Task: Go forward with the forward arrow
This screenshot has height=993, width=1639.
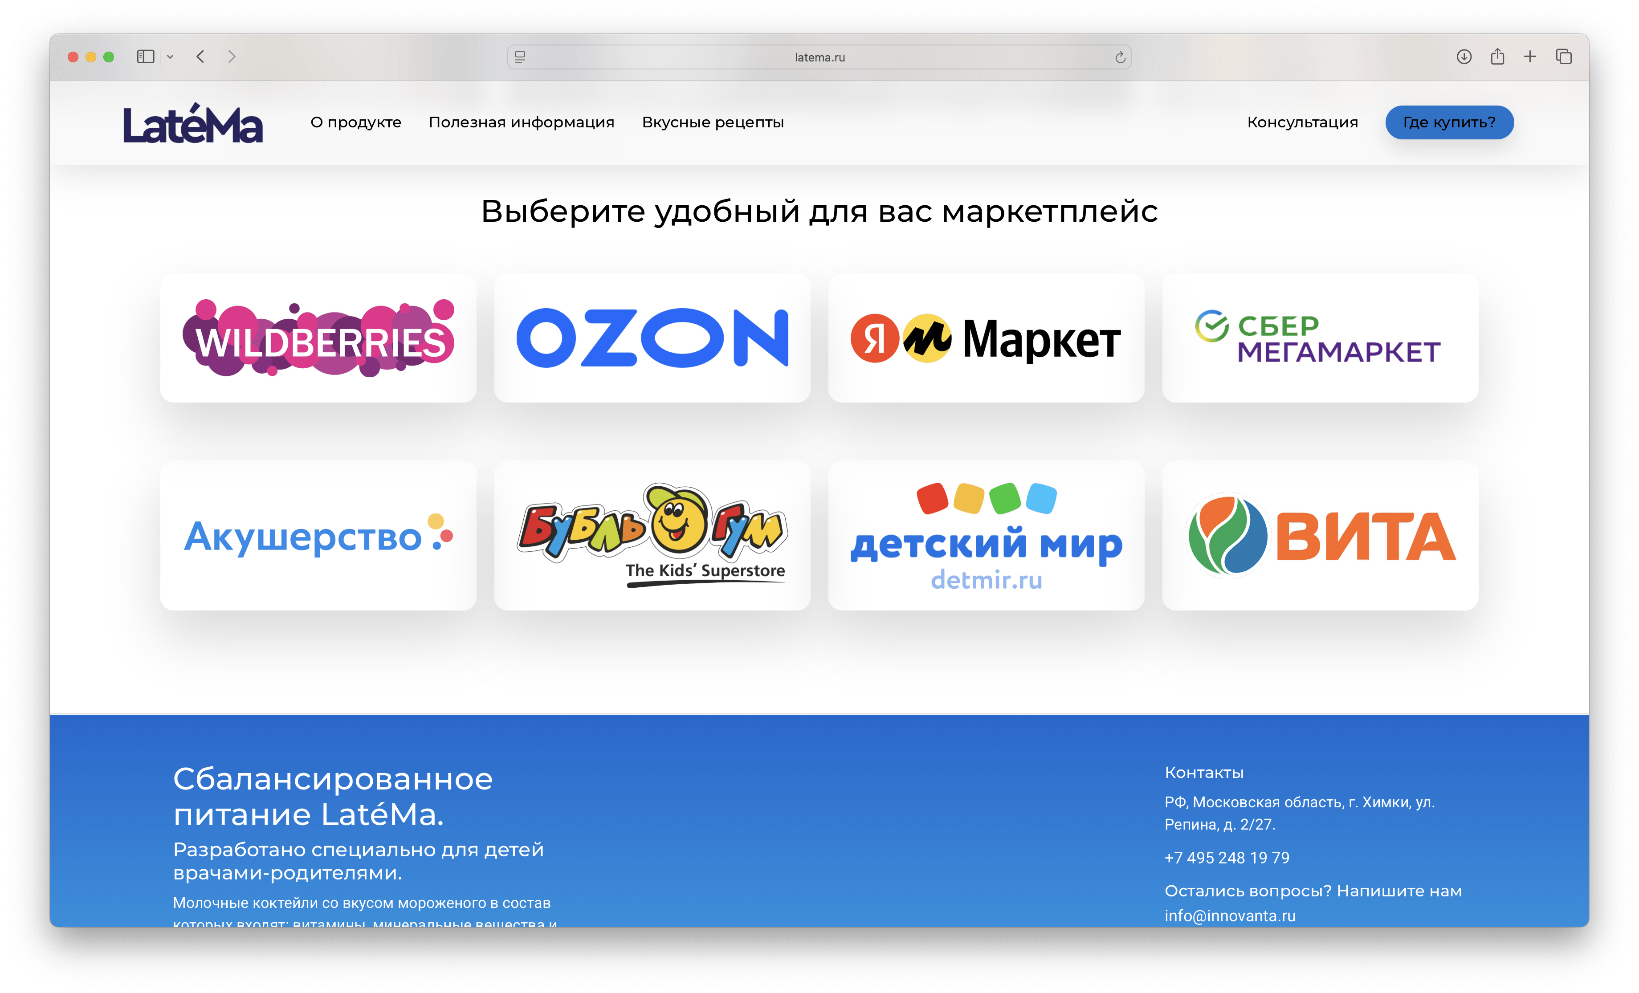Action: pos(232,57)
